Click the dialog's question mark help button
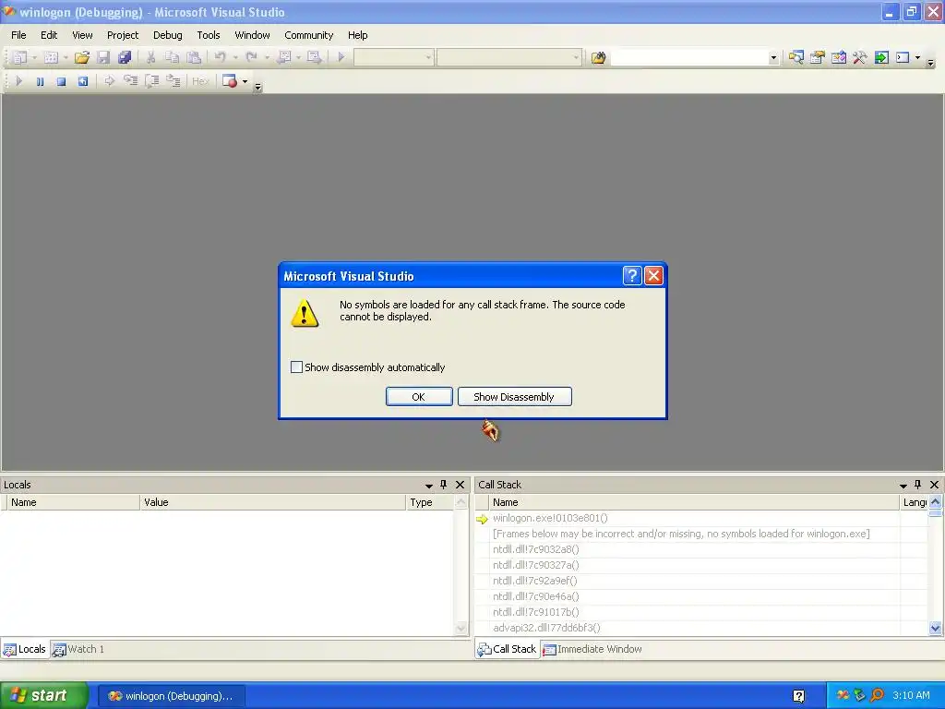Image resolution: width=945 pixels, height=709 pixels. pos(631,276)
